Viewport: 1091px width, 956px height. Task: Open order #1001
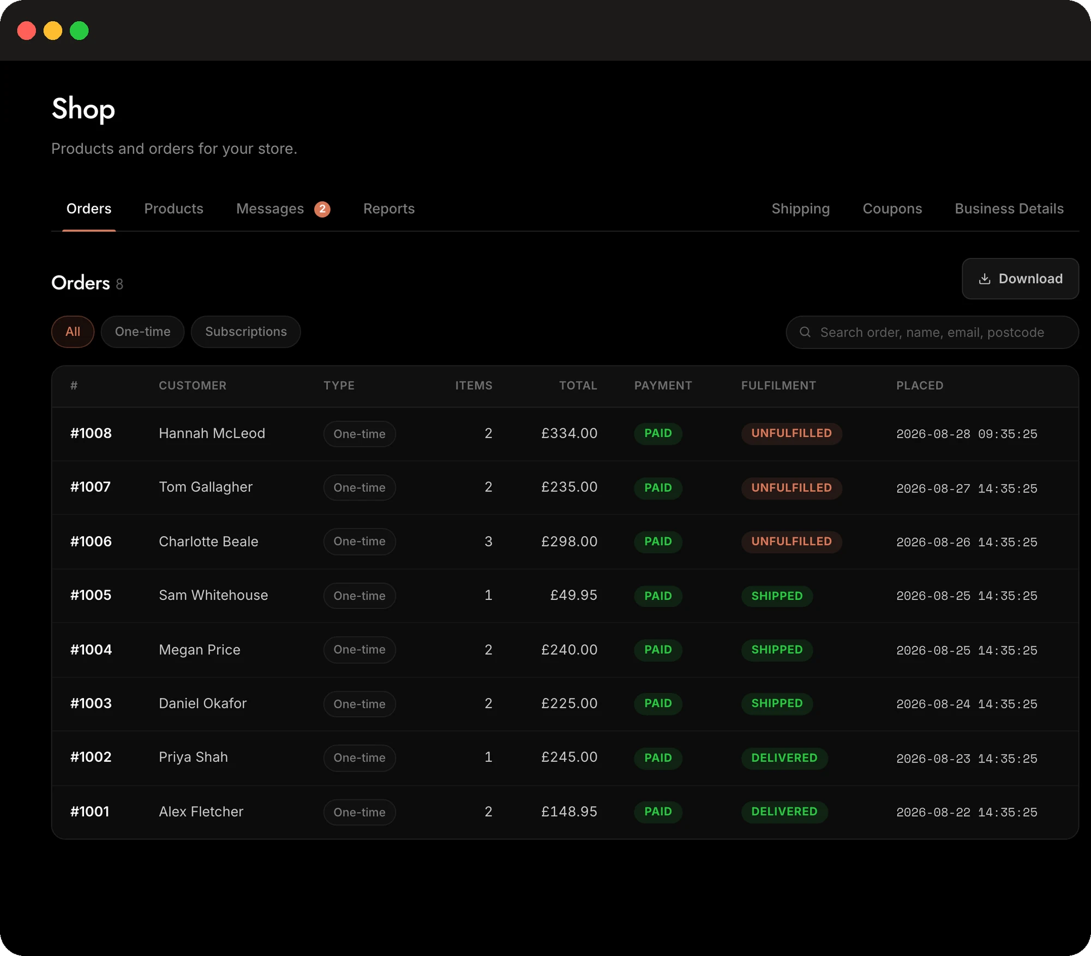(x=89, y=811)
